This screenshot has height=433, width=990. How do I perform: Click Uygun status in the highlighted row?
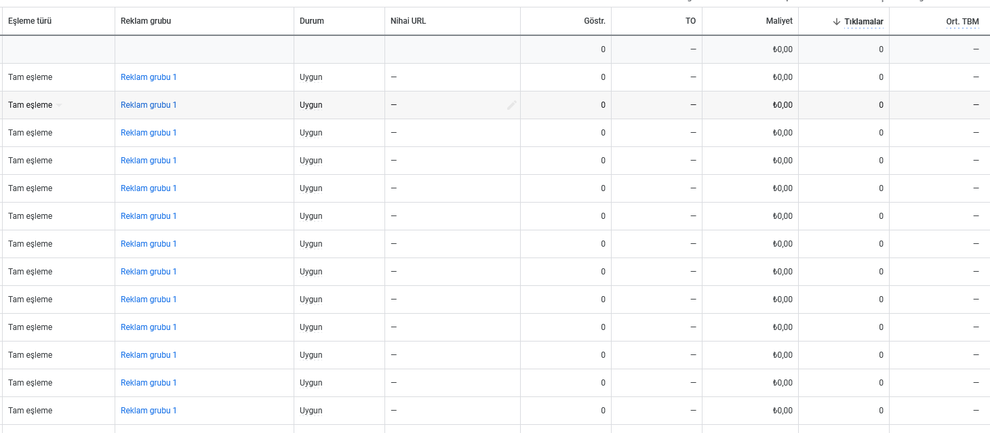tap(311, 105)
